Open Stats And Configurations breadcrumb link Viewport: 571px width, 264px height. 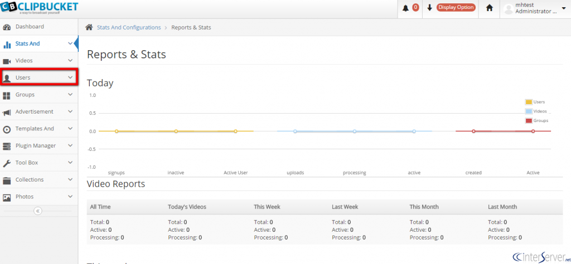(129, 27)
